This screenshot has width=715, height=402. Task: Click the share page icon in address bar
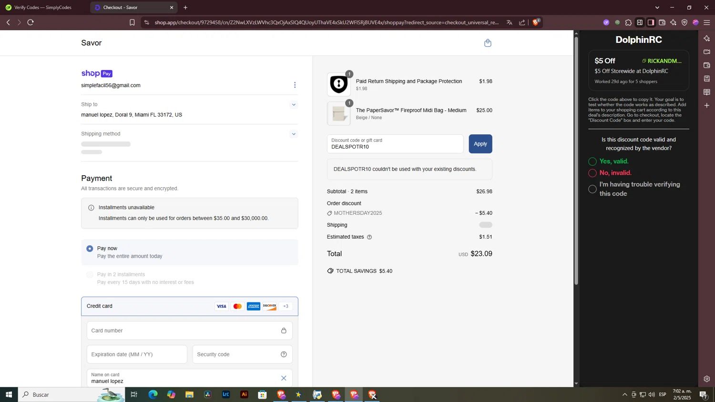click(x=522, y=22)
